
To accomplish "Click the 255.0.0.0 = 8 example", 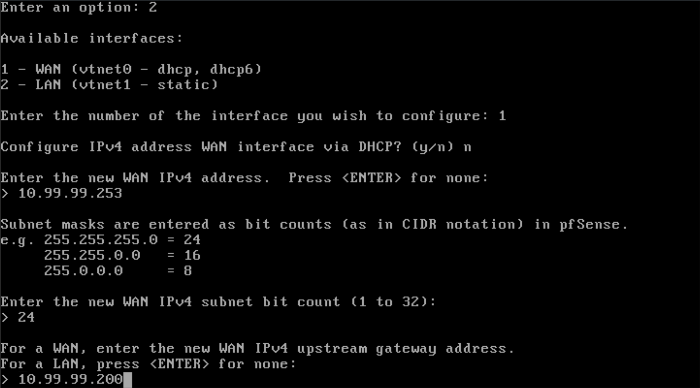I will [x=118, y=271].
